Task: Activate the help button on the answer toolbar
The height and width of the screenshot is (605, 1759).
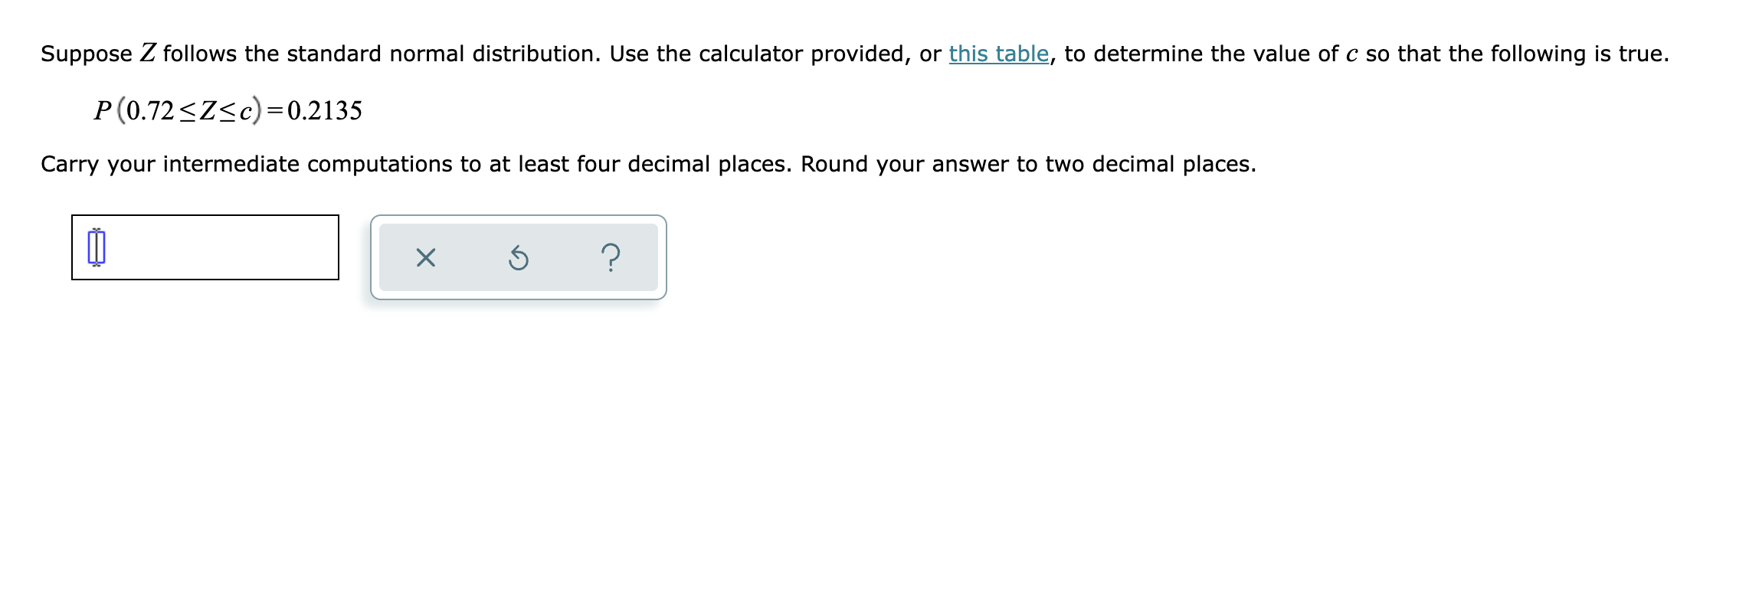Action: click(x=609, y=258)
